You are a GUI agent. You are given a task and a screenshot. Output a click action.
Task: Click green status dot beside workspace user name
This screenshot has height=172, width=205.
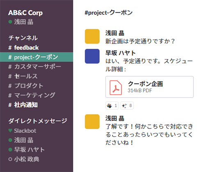click(x=10, y=22)
